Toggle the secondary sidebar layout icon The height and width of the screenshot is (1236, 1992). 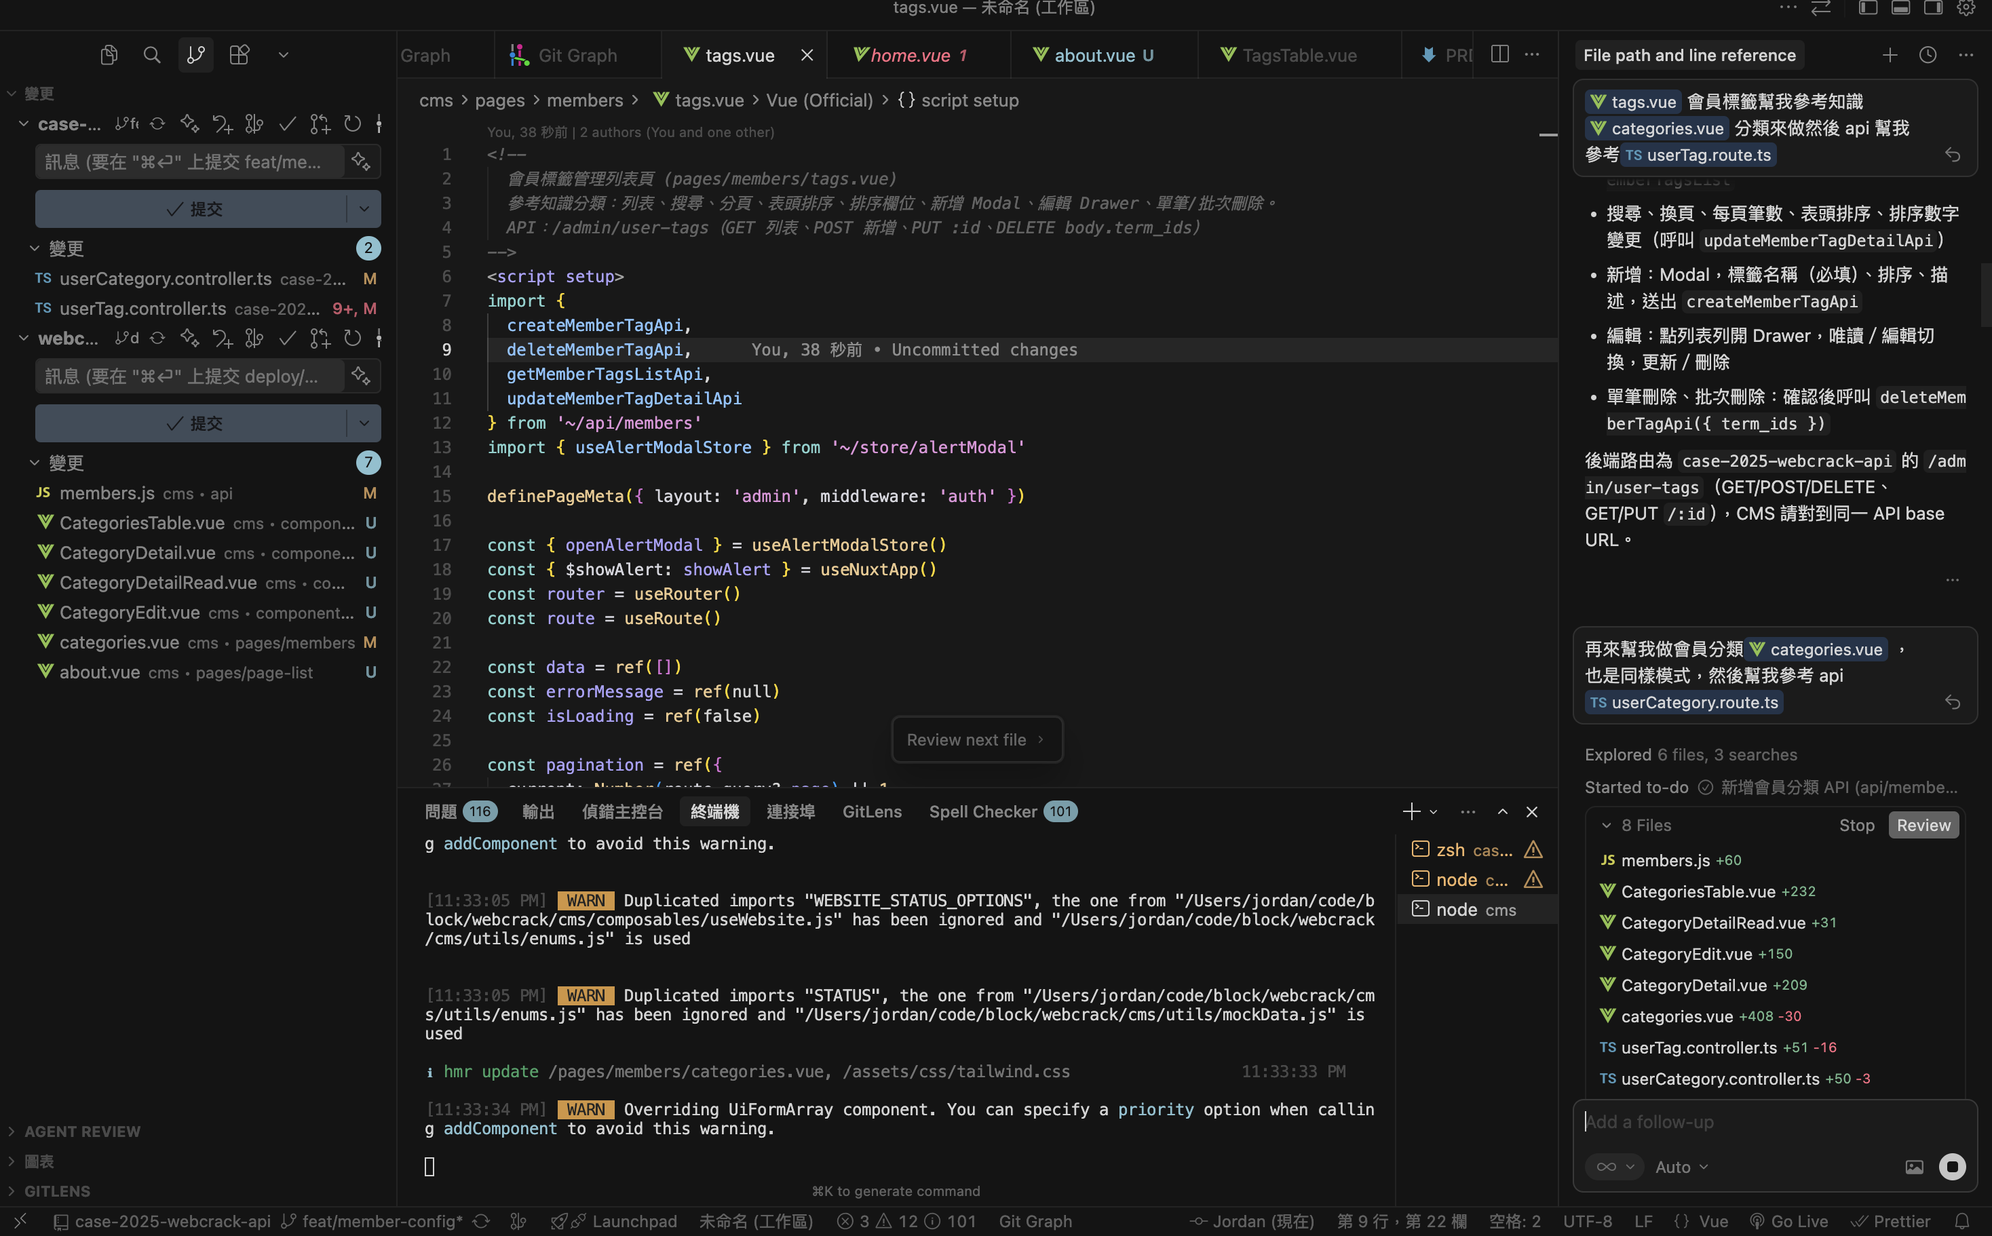coord(1933,8)
